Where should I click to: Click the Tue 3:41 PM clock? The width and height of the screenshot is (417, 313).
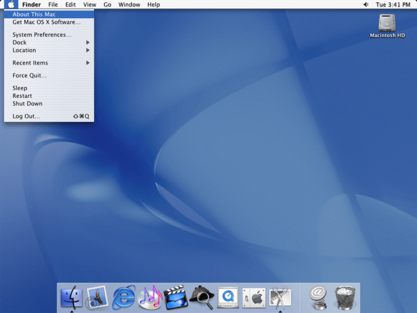[393, 4]
